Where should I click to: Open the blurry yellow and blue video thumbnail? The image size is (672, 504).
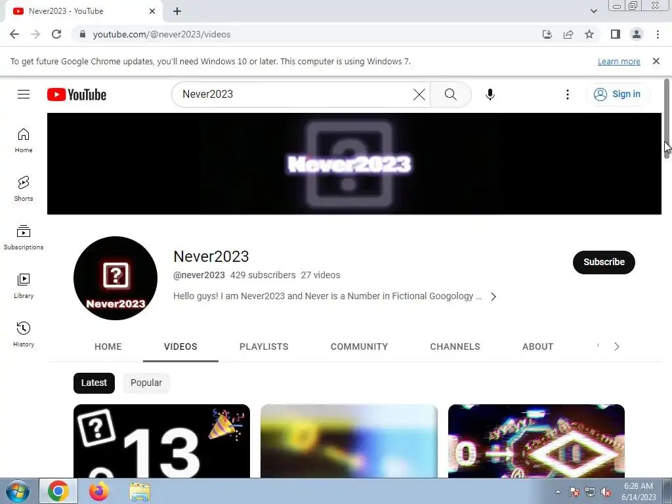349,441
